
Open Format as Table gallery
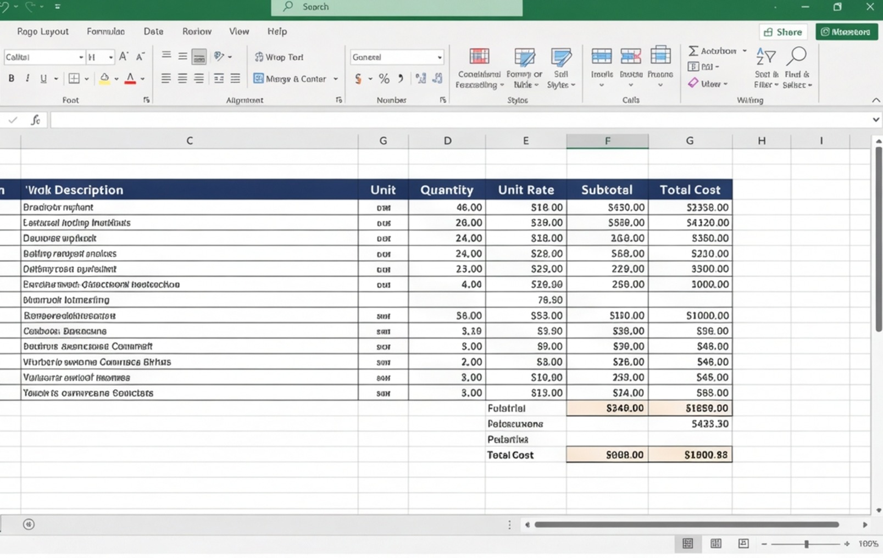(x=524, y=68)
